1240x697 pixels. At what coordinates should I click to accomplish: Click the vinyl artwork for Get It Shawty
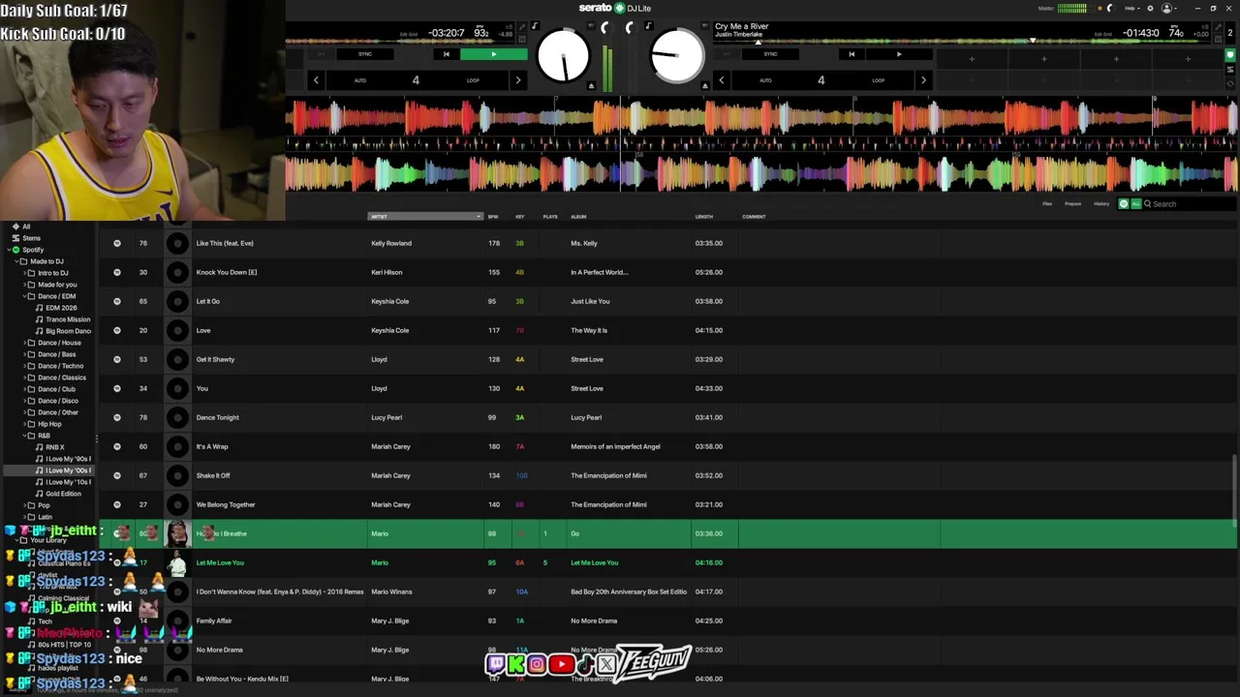coord(177,359)
